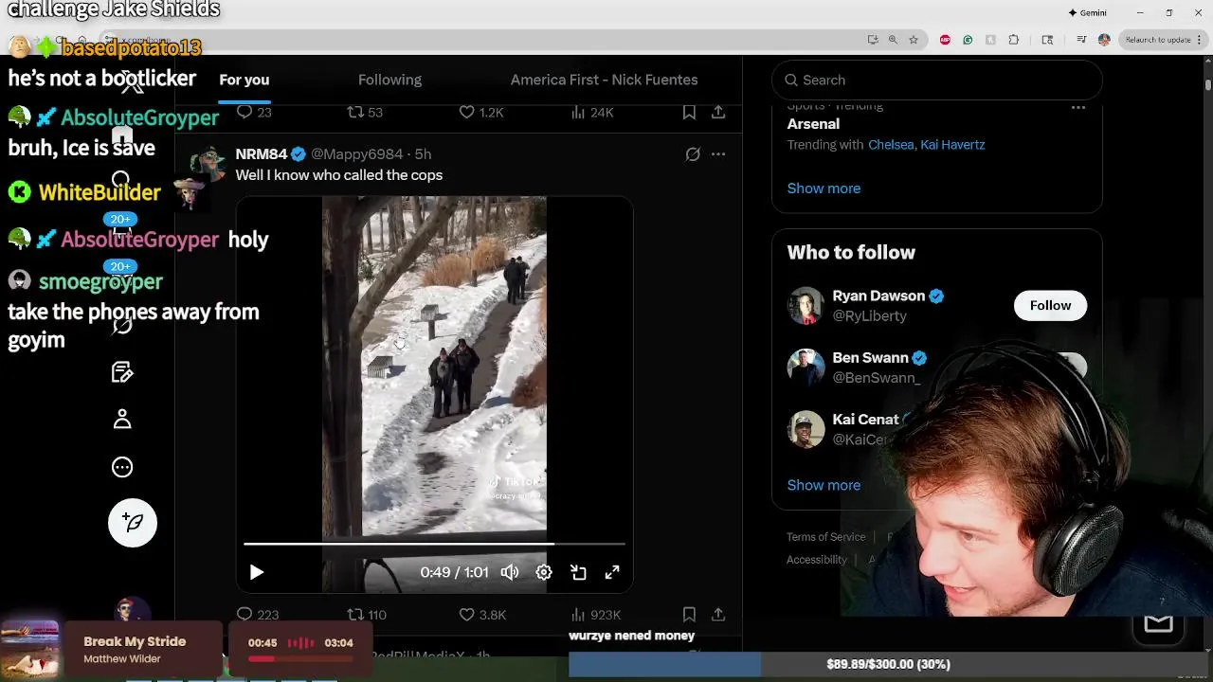
Task: Open the X search icon in sidebar
Action: [120, 180]
